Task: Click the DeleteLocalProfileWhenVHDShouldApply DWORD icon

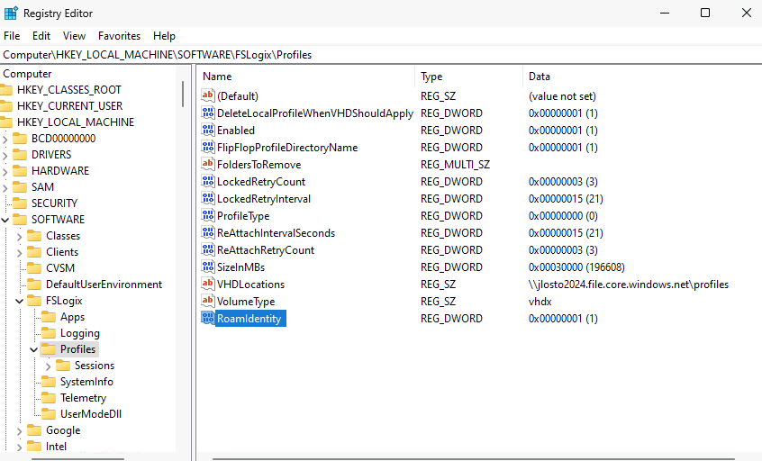Action: (x=208, y=113)
